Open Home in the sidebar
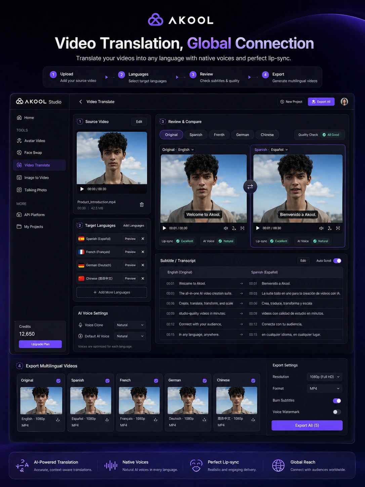The width and height of the screenshot is (365, 487). point(26,118)
